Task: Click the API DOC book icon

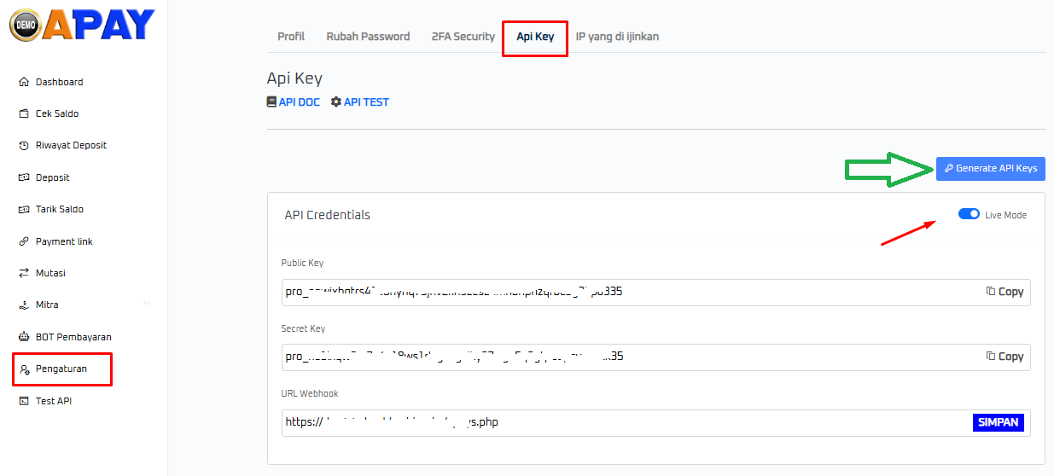Action: coord(272,102)
